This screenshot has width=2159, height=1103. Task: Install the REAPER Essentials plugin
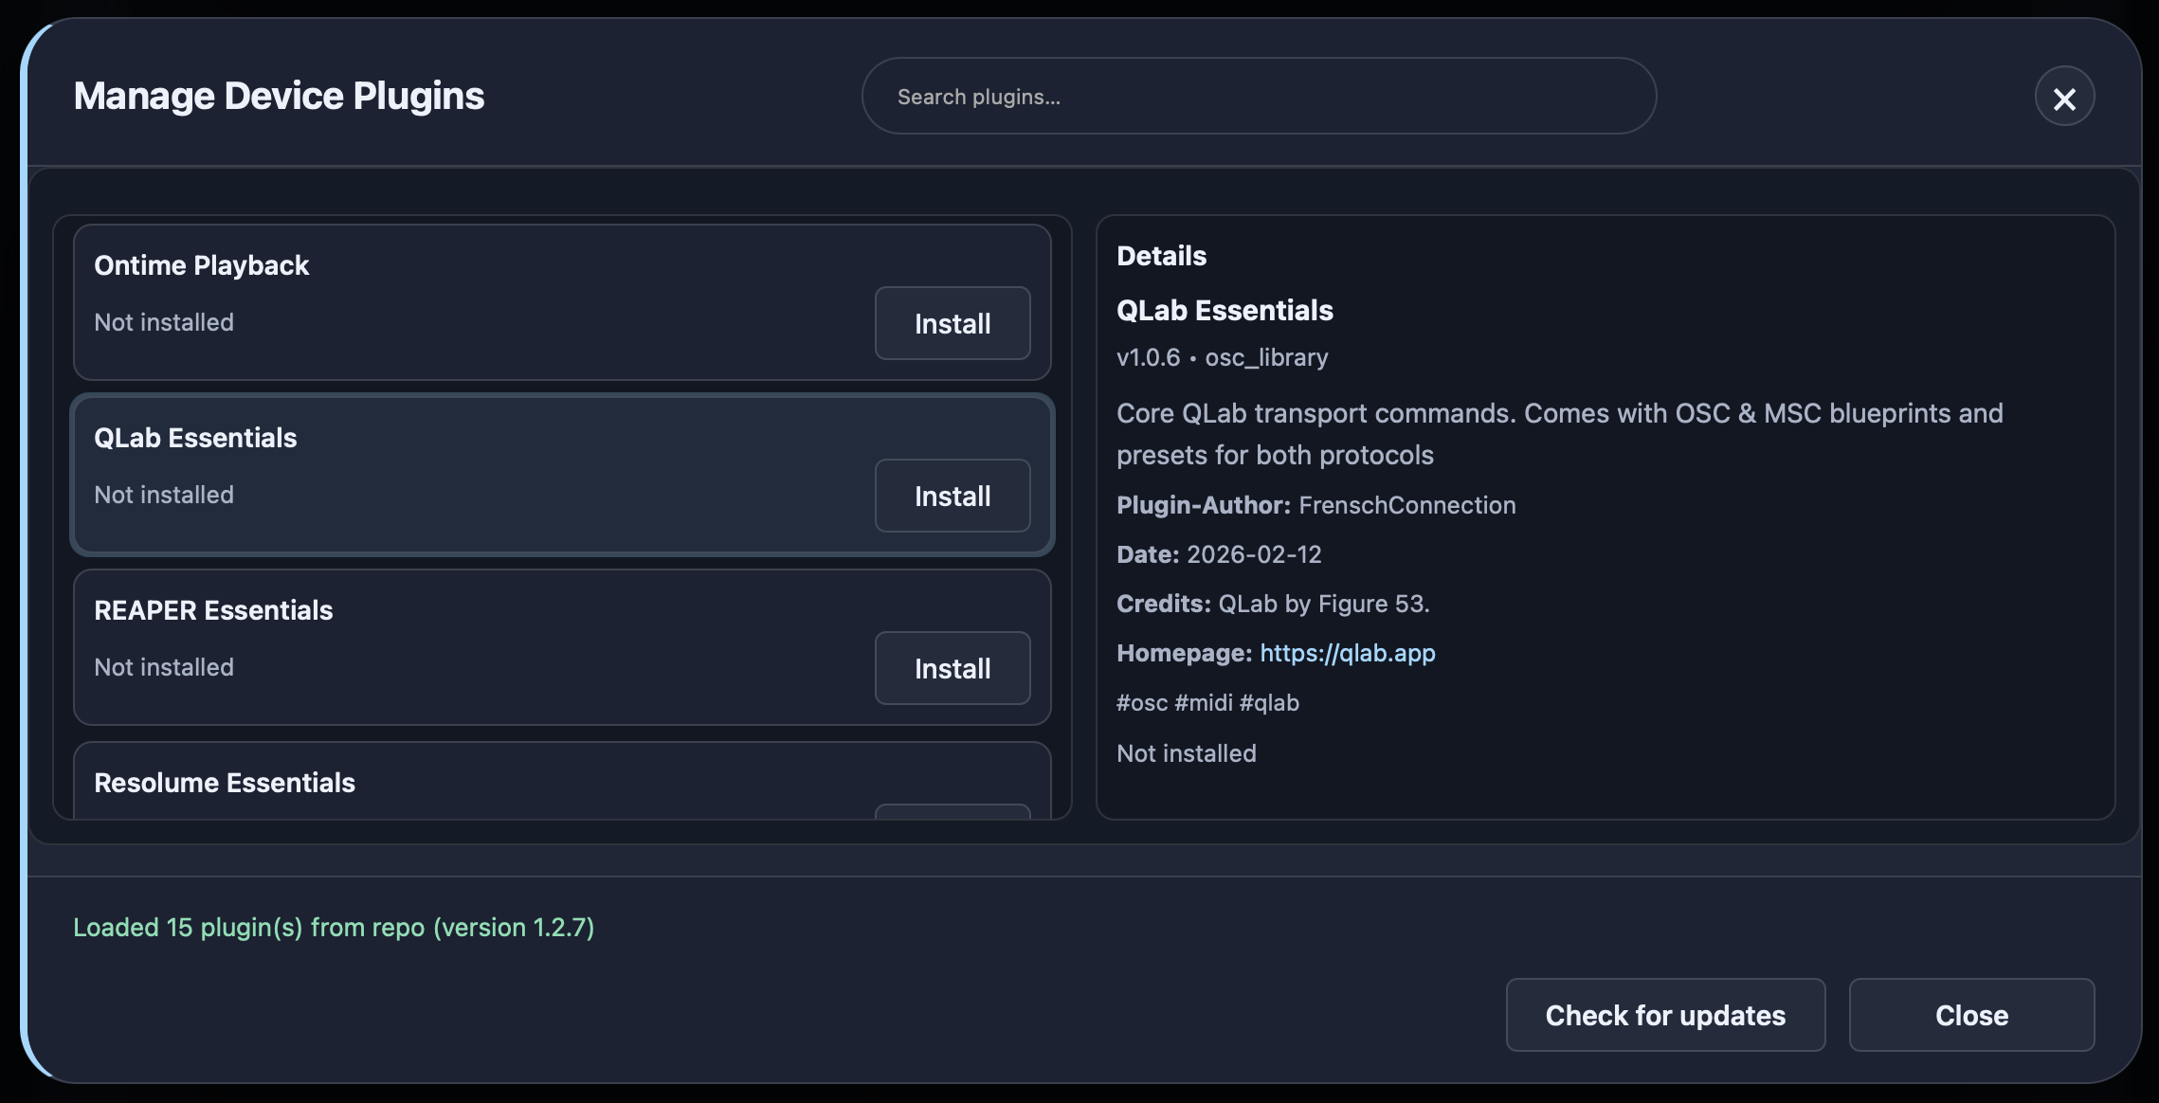[x=952, y=669]
